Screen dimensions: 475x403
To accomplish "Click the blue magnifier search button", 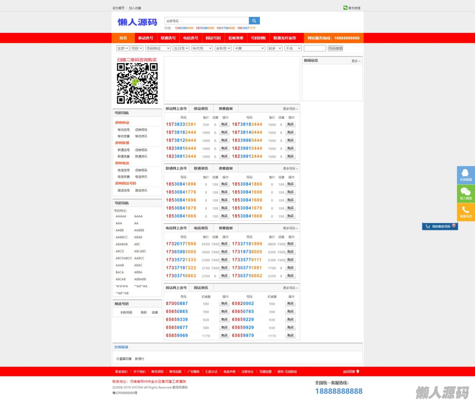I will [x=254, y=21].
